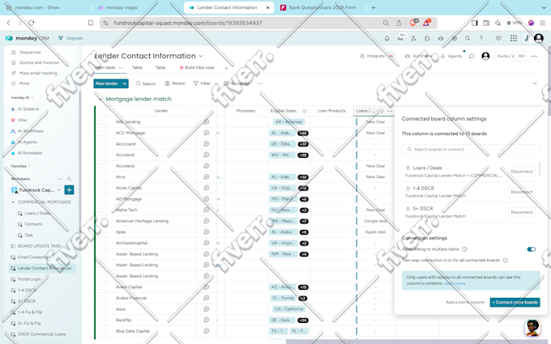
Task: Click info icon beside allow linking setting
Action: (464, 249)
